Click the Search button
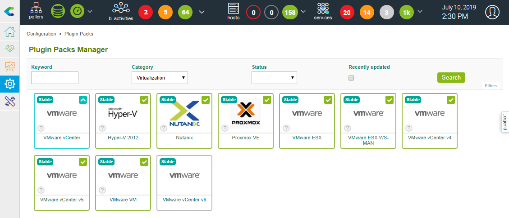This screenshot has height=218, width=509. (x=451, y=78)
